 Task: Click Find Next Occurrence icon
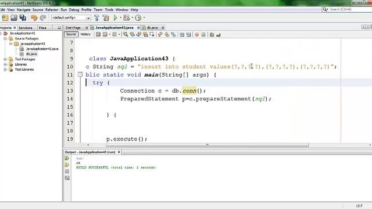tap(139, 35)
